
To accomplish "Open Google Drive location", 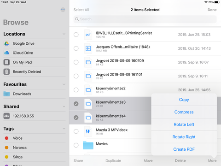I will tap(35, 43).
